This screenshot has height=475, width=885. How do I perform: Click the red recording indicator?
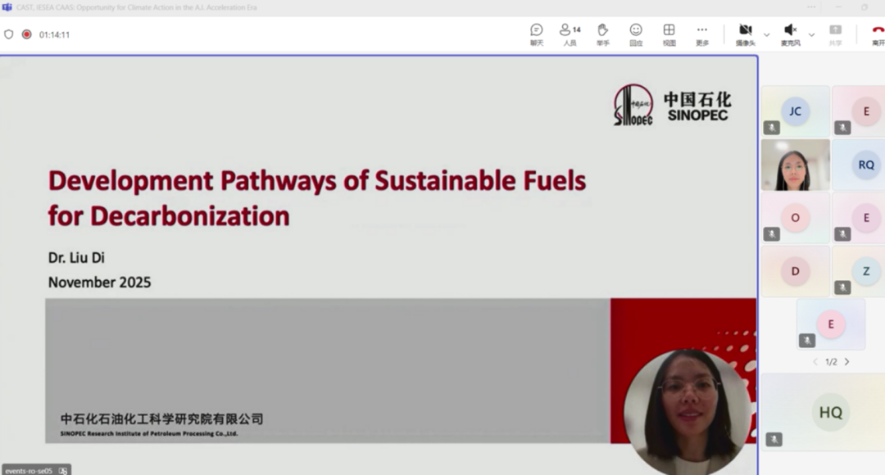click(x=26, y=34)
